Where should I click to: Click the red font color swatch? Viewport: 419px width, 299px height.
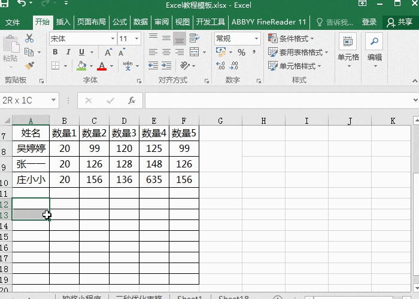pos(102,66)
